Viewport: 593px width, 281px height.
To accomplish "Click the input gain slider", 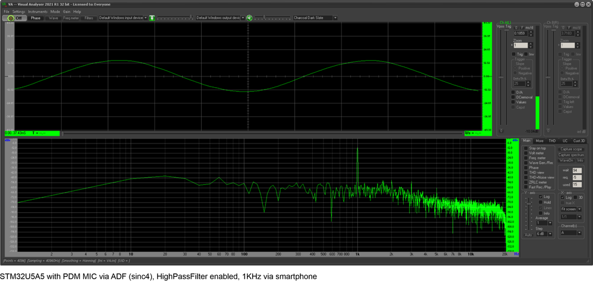I will (175, 17).
